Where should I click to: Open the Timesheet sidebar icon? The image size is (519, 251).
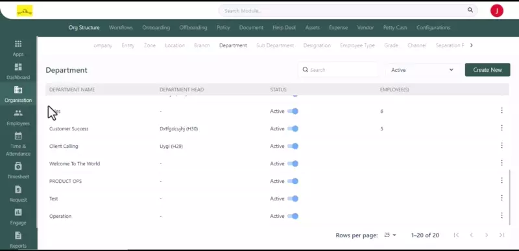(18, 166)
